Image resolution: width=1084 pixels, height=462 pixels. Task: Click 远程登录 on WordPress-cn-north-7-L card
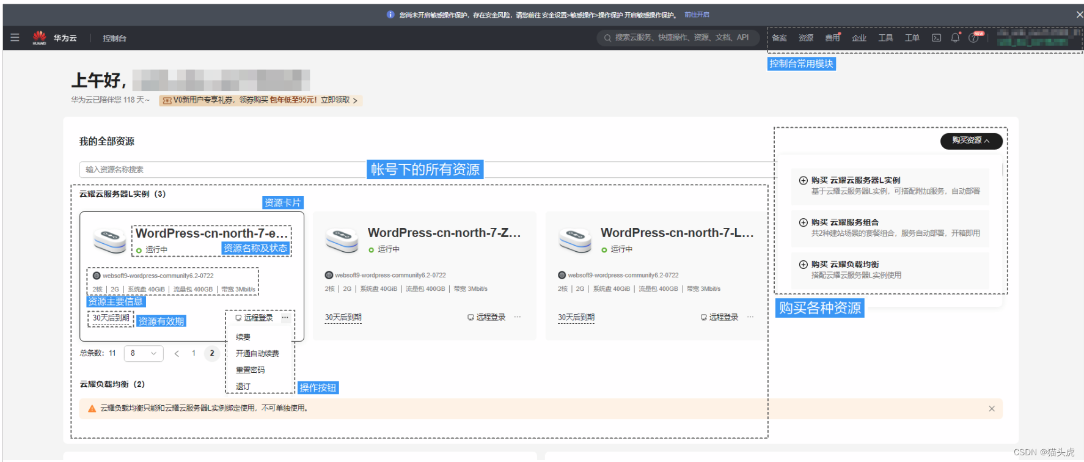click(719, 317)
